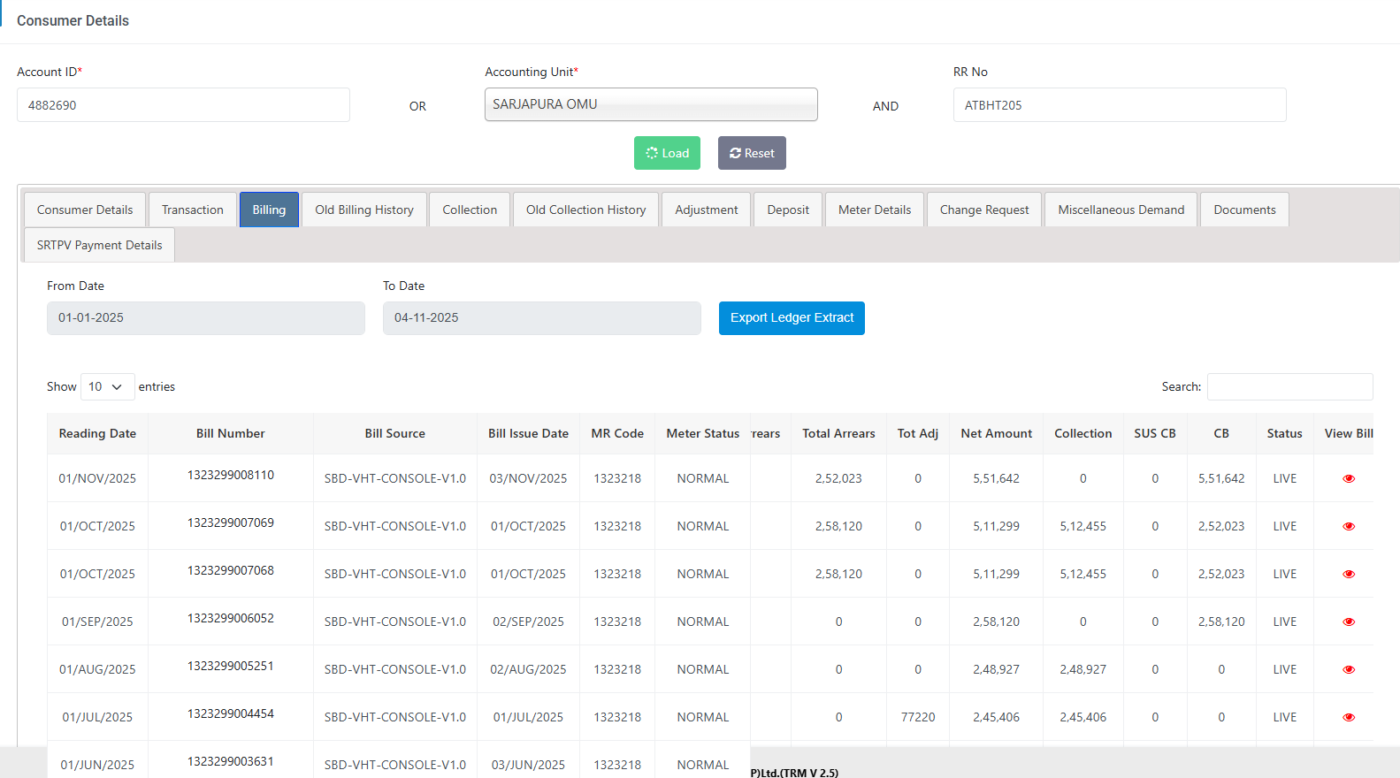This screenshot has height=778, width=1400.
Task: Go to SRTPV Payment Details tab
Action: pos(99,245)
